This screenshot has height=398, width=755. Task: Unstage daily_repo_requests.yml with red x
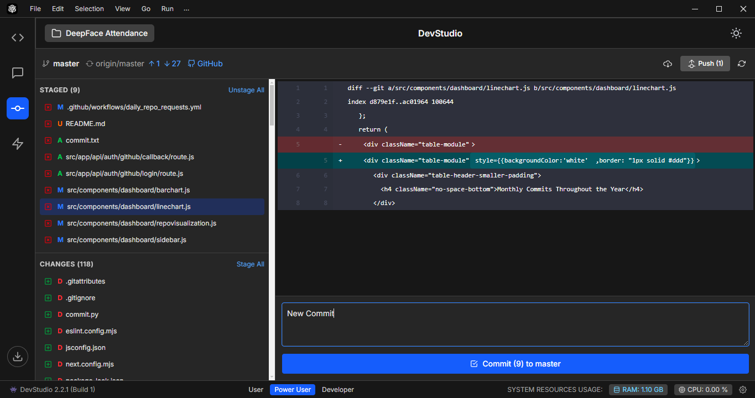(48, 107)
